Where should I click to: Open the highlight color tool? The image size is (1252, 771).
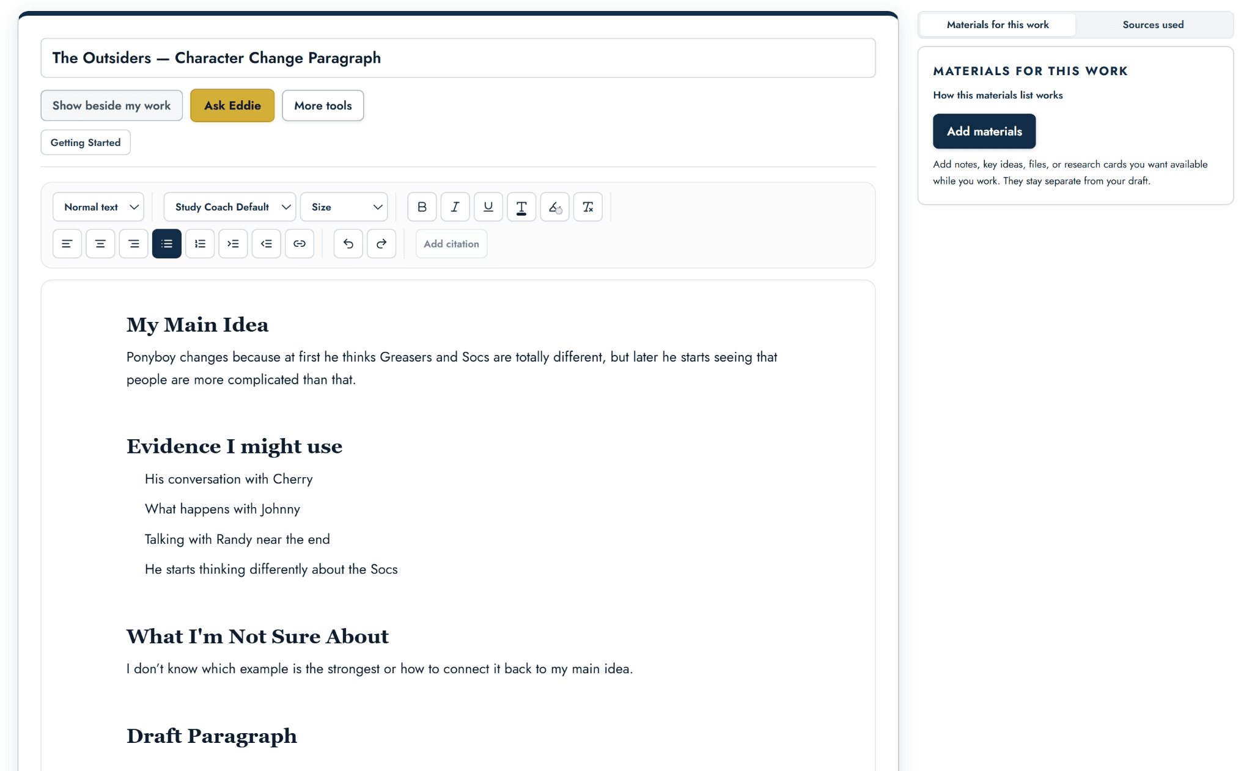[554, 207]
